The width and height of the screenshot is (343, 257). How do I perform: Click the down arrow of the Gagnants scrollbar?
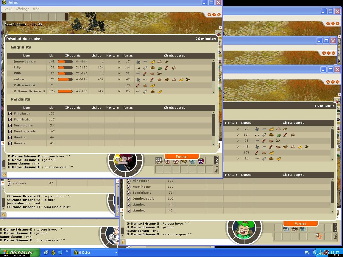(x=213, y=93)
